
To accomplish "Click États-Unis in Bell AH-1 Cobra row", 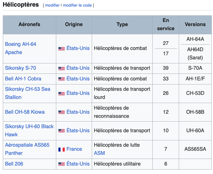I will 78,79.
